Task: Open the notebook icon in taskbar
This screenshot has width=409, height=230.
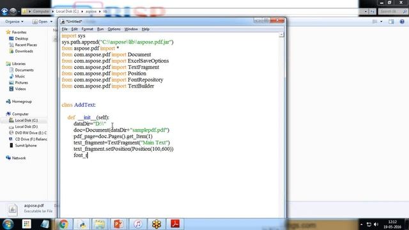Action: pos(45,224)
